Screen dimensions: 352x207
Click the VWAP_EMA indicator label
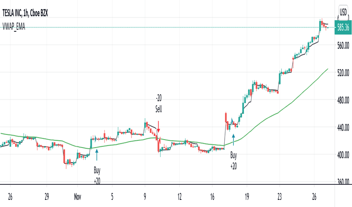pyautogui.click(x=14, y=26)
